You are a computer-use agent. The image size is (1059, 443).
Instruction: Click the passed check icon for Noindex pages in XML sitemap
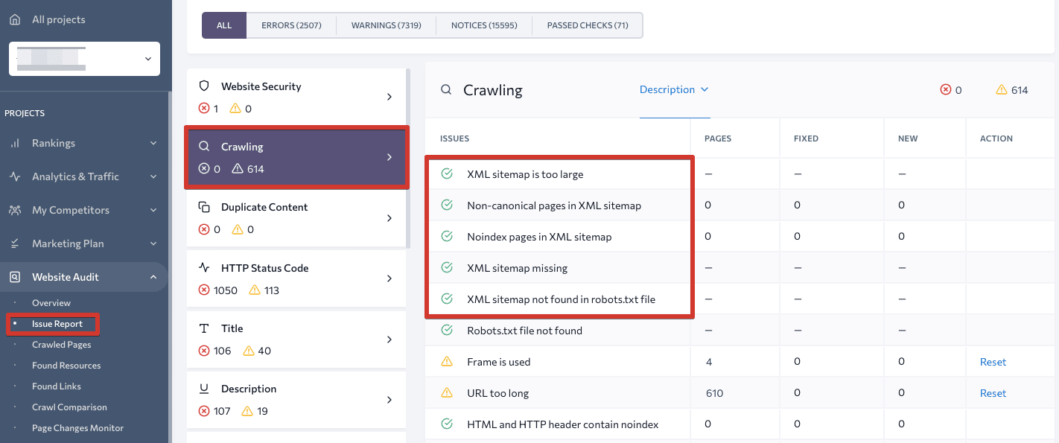click(x=447, y=236)
